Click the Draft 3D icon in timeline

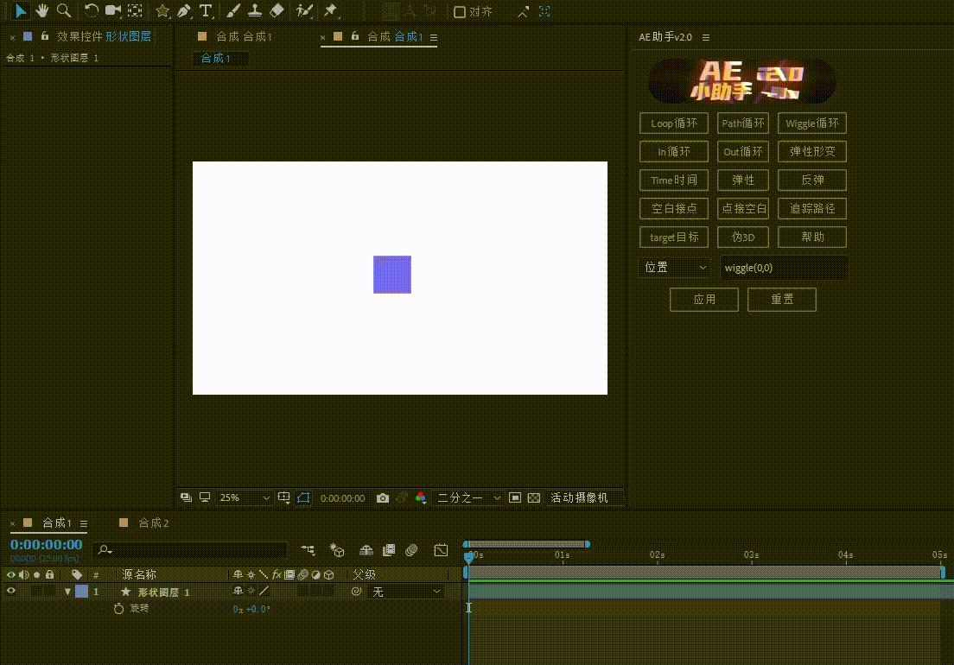click(x=337, y=550)
